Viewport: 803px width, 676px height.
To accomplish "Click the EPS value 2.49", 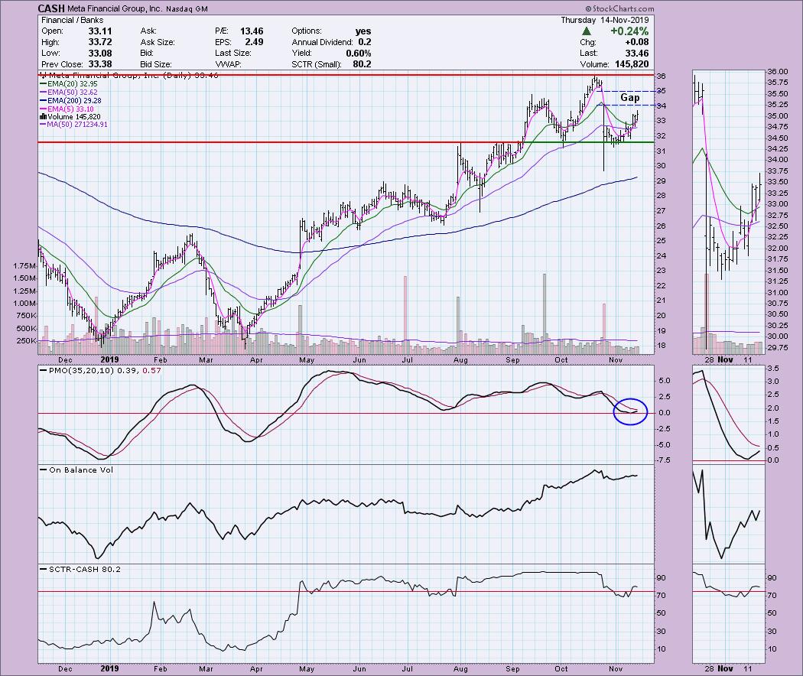I will click(254, 42).
